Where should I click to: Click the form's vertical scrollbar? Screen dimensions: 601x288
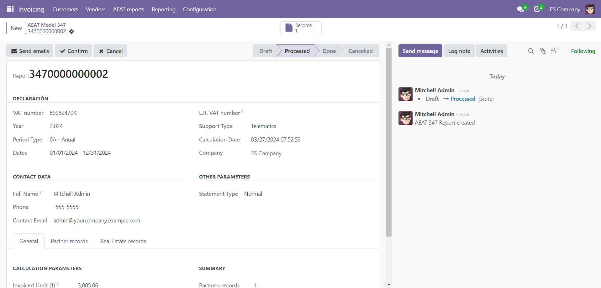tap(389, 141)
